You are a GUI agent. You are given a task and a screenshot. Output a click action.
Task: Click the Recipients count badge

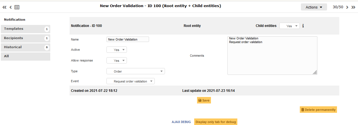(47, 38)
